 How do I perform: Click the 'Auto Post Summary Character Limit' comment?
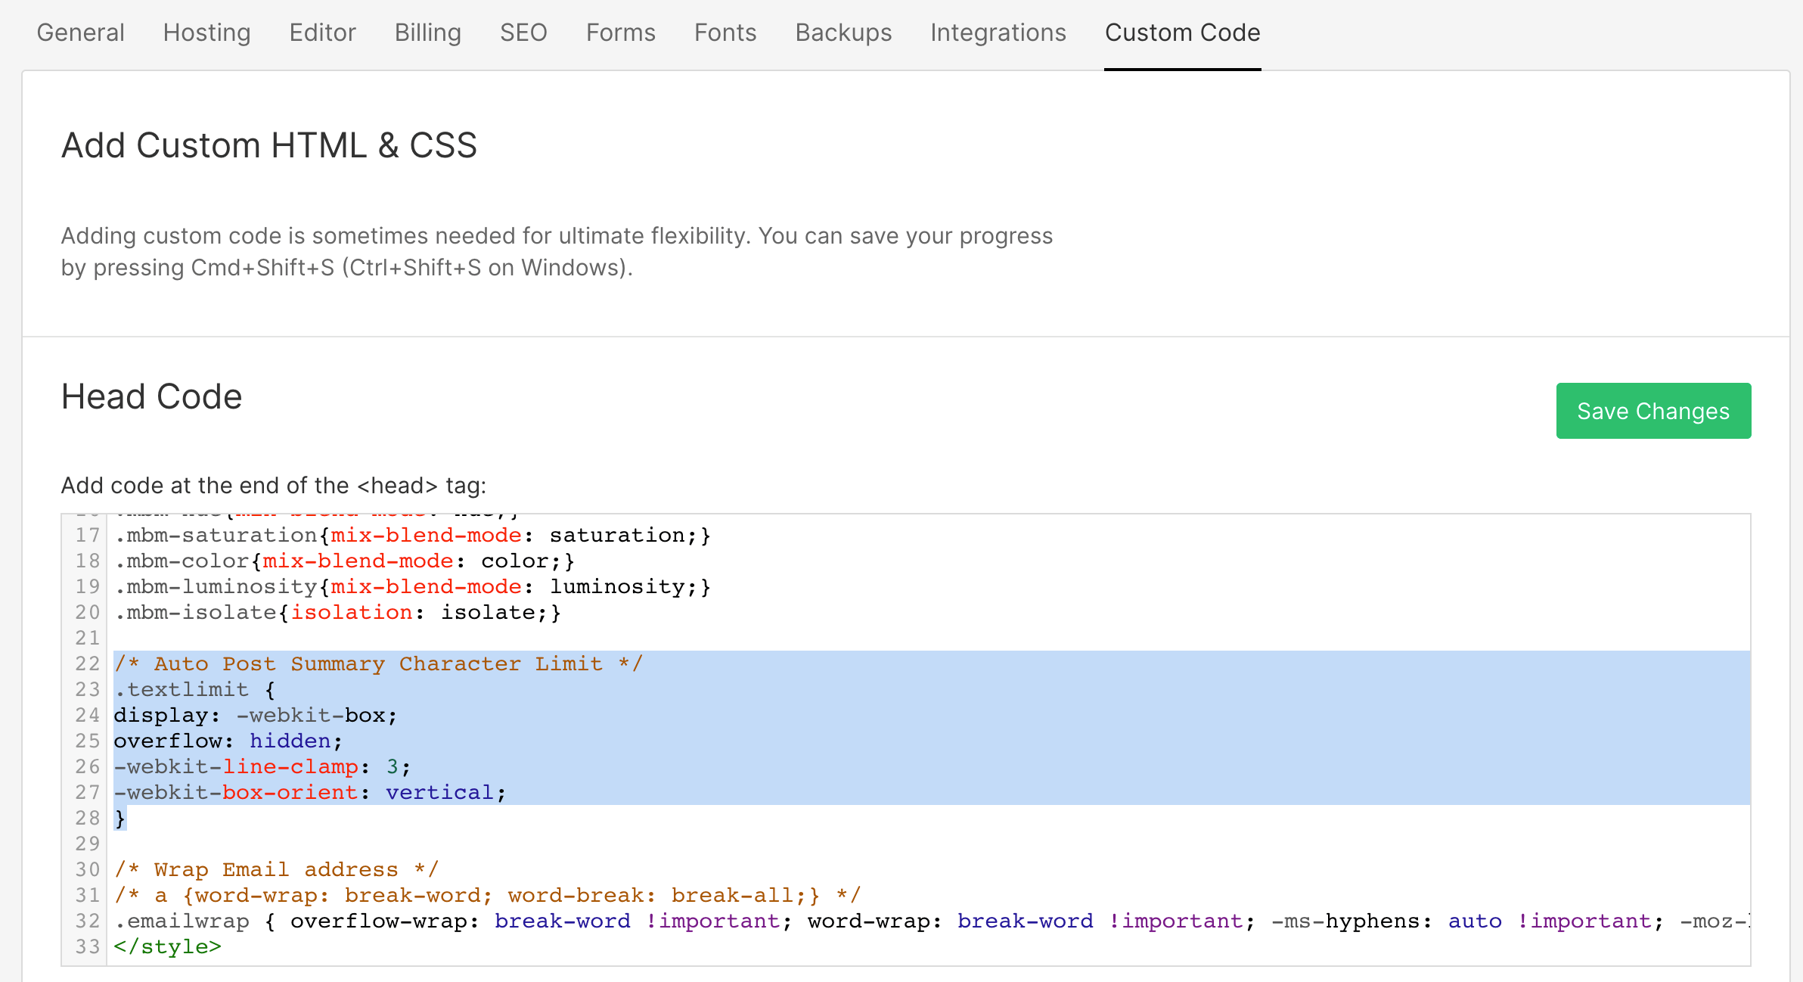click(x=378, y=663)
